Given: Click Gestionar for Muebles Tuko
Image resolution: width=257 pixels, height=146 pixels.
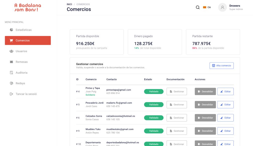Looking at the screenshot, I should [x=177, y=131].
